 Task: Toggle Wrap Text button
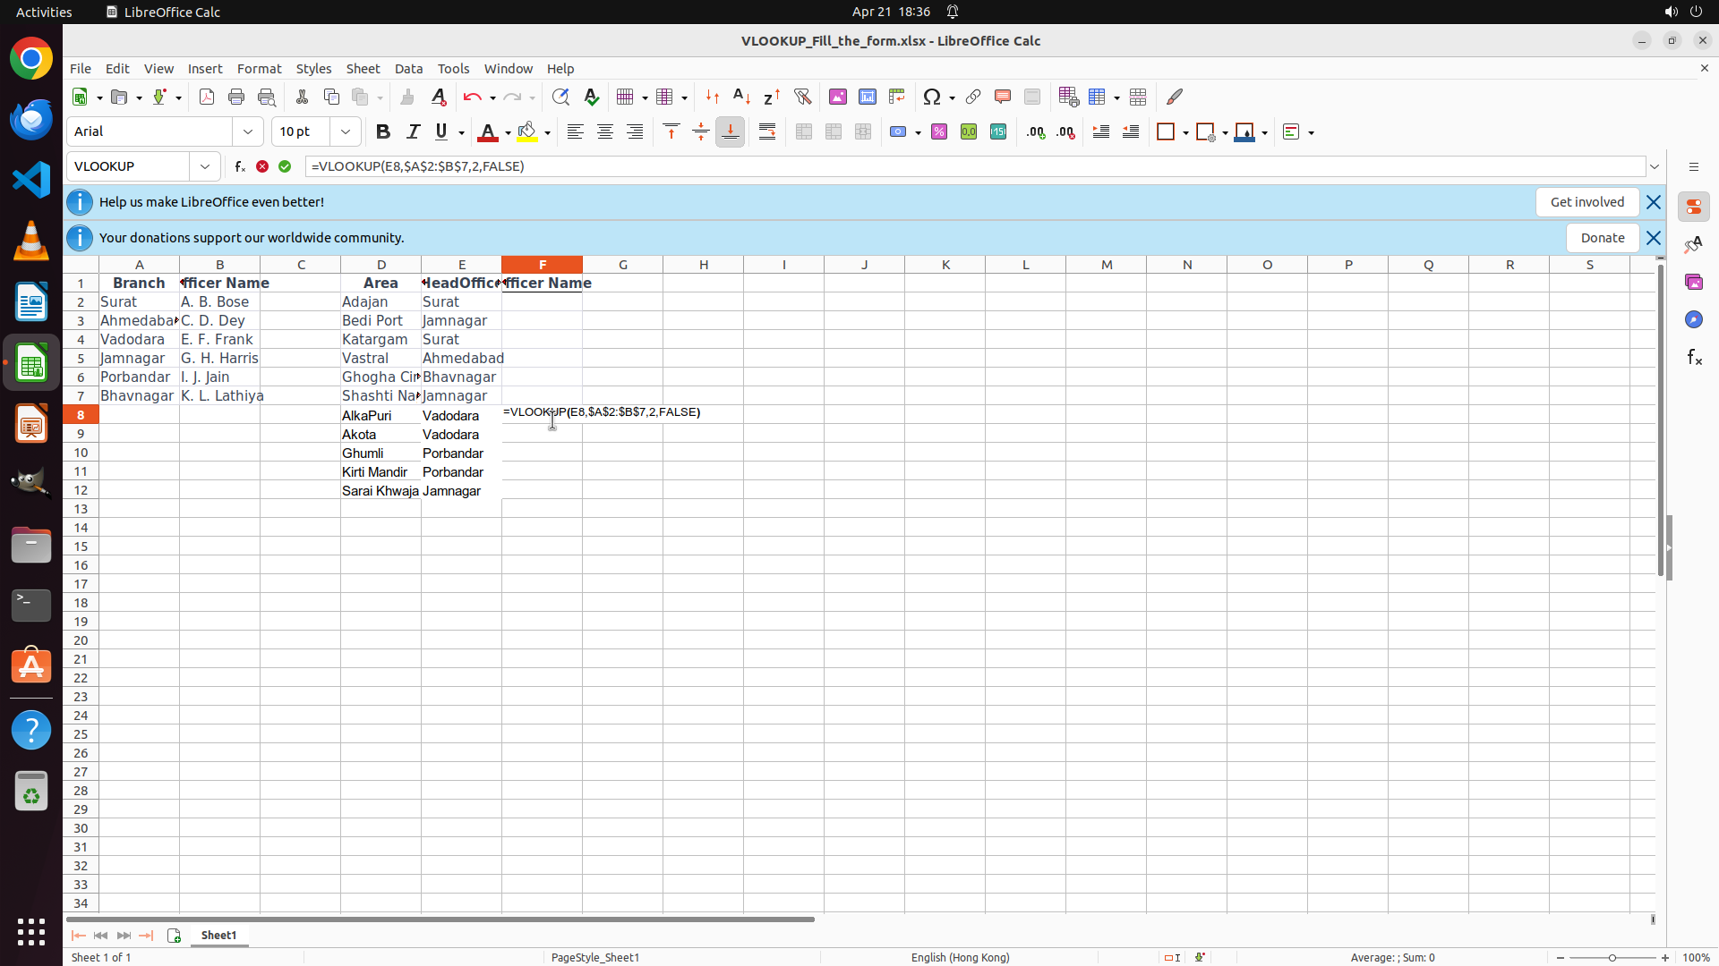767,132
